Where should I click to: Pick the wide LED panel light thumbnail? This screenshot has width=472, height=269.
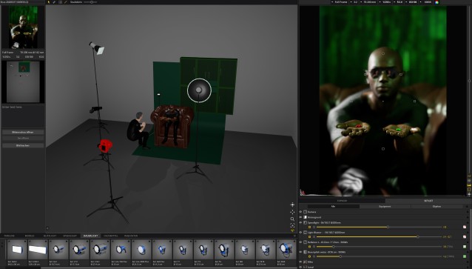click(38, 250)
